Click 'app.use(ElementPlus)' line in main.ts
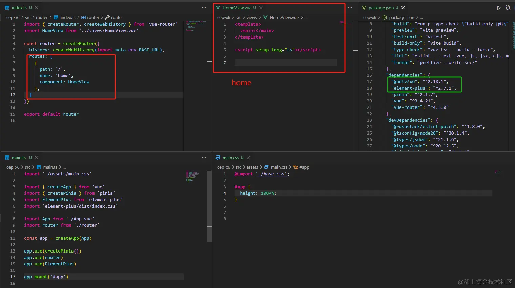Screen dimensions: 515x288 pos(50,264)
